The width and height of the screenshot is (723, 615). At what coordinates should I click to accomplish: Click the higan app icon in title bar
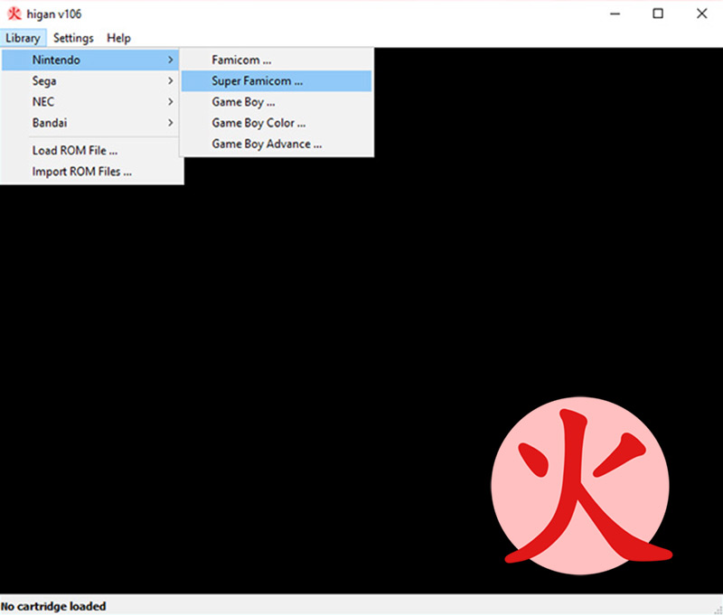click(14, 14)
